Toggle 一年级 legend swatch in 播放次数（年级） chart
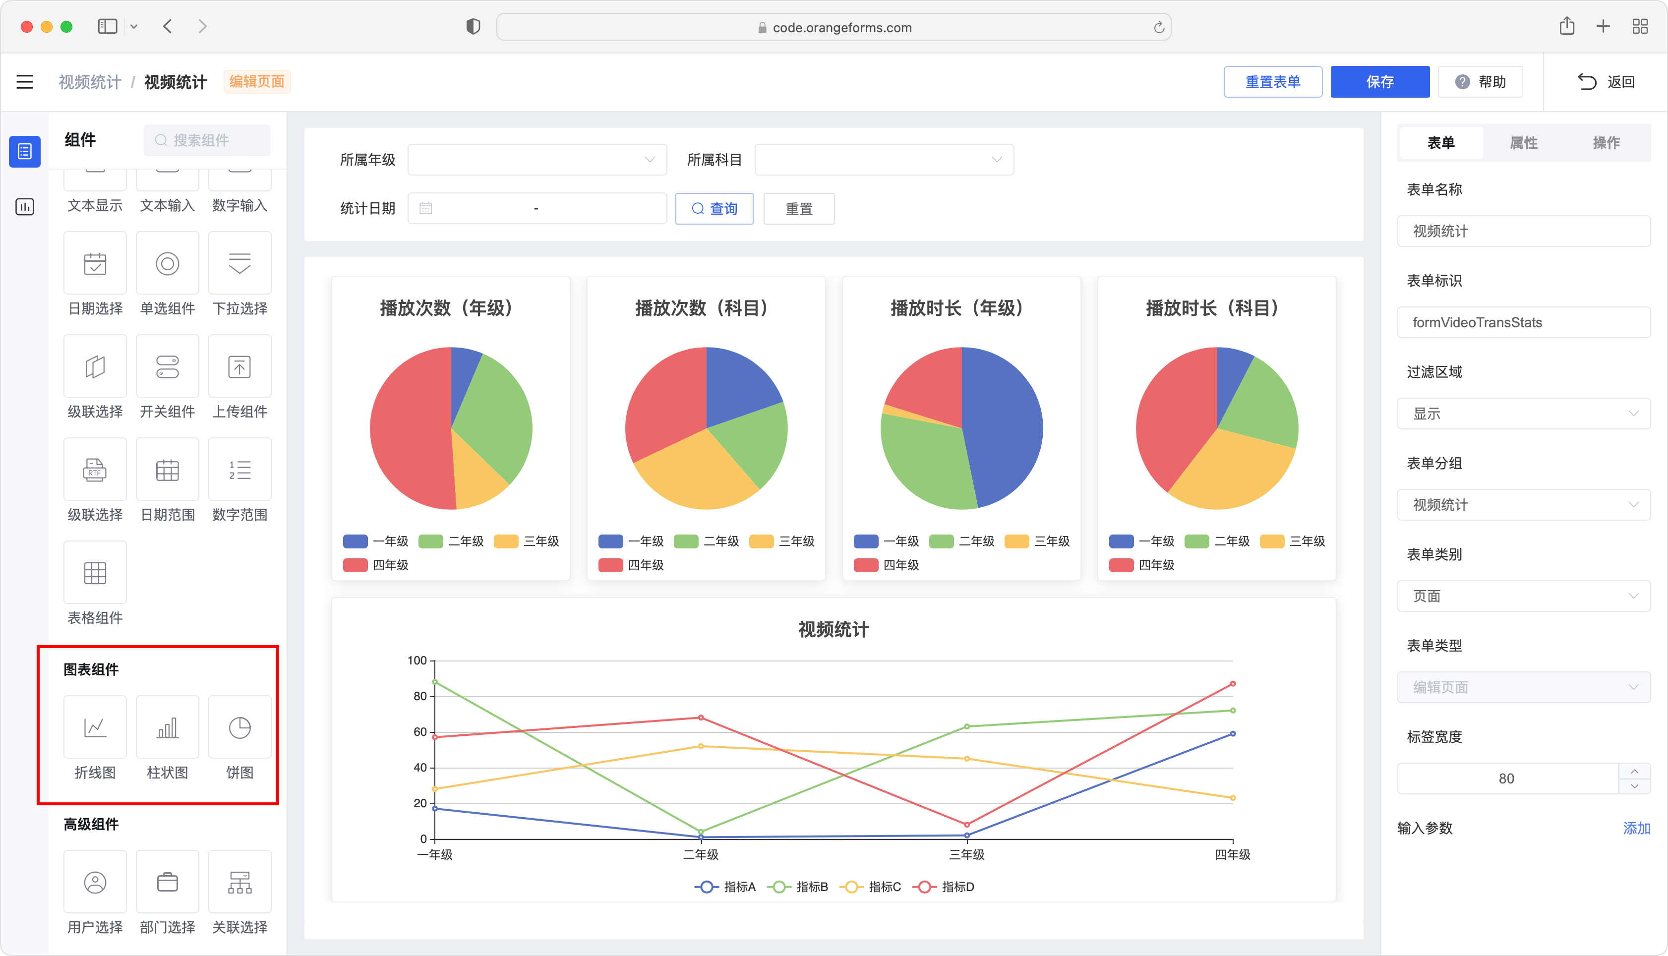1668x956 pixels. 355,541
